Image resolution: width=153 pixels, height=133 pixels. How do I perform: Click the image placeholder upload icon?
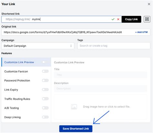point(74,107)
